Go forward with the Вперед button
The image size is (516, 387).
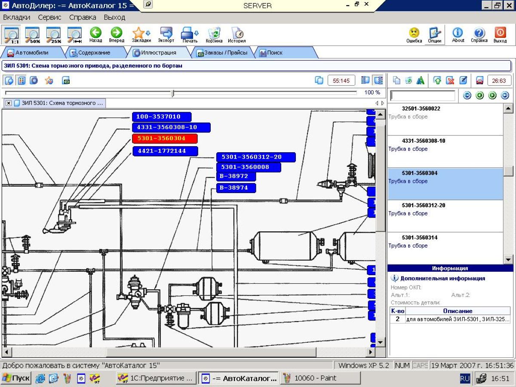tap(116, 35)
